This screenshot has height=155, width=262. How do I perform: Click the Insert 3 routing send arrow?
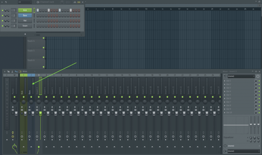39,147
